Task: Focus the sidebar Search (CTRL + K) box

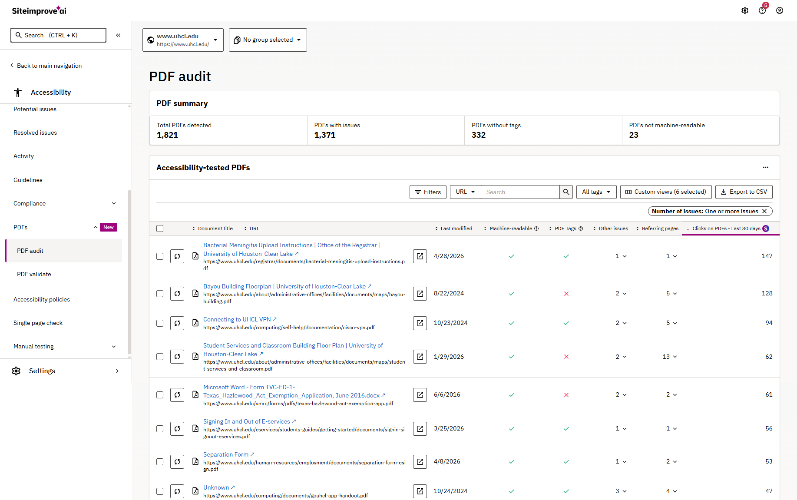Action: [x=58, y=35]
